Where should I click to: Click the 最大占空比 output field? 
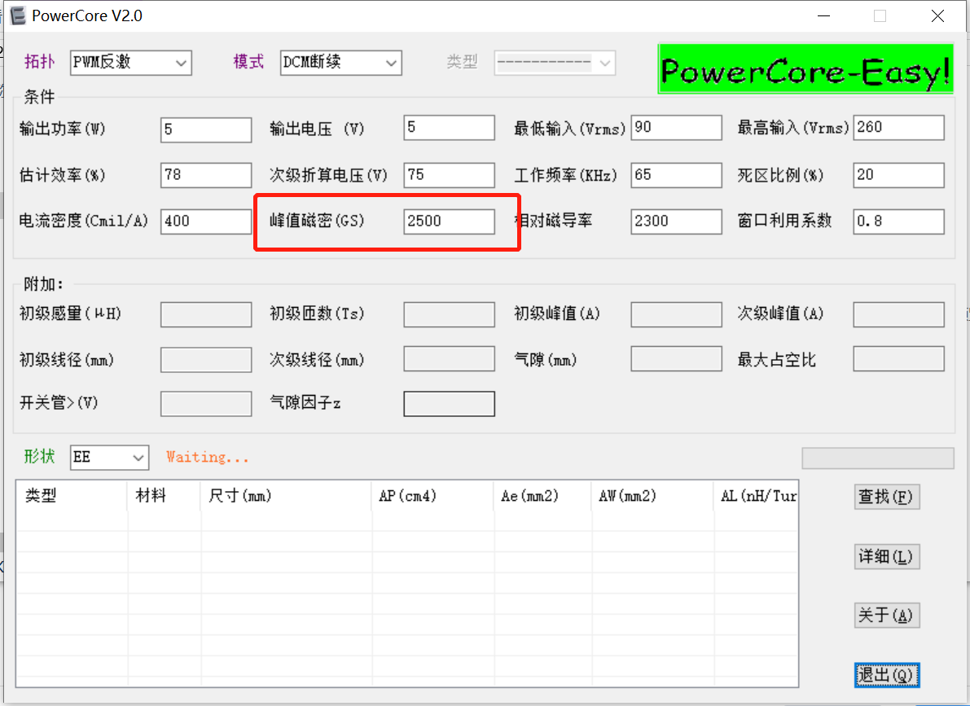point(899,359)
